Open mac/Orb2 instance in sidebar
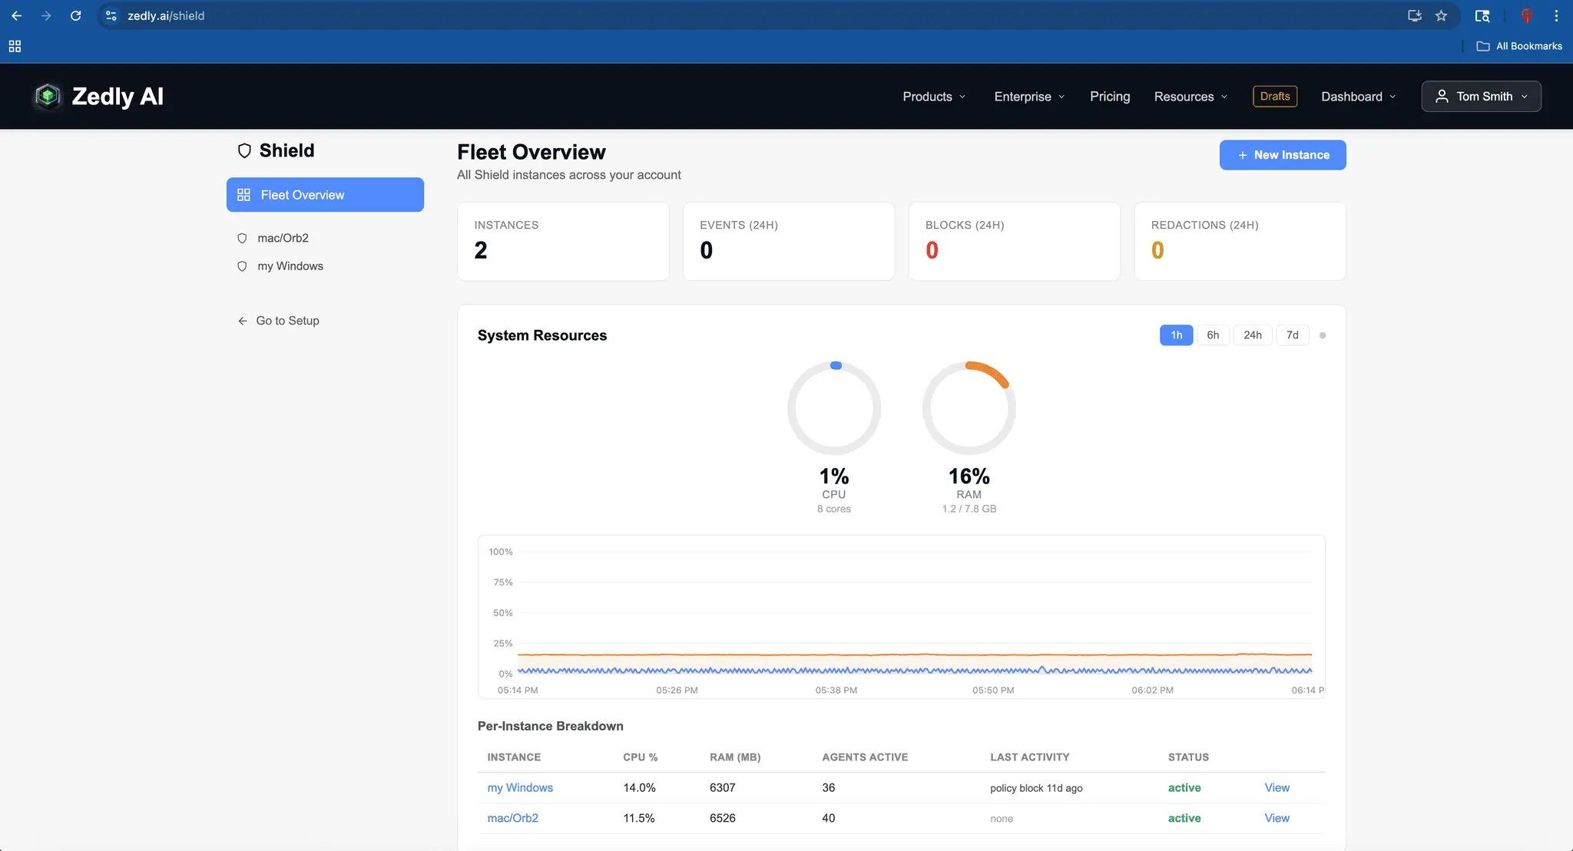Viewport: 1573px width, 851px height. pos(283,238)
